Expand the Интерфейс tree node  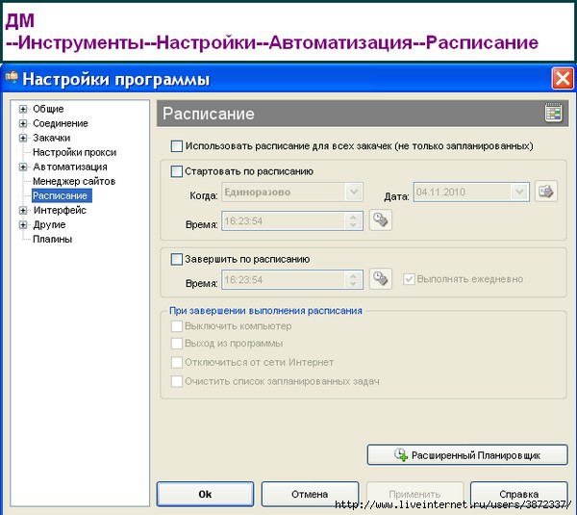23,211
